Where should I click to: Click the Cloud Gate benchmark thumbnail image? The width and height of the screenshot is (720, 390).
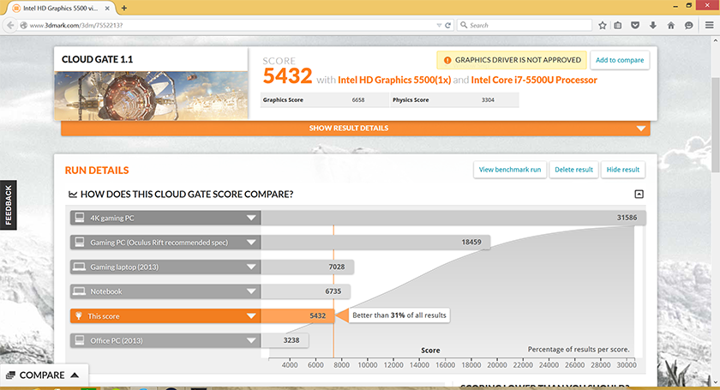click(151, 95)
